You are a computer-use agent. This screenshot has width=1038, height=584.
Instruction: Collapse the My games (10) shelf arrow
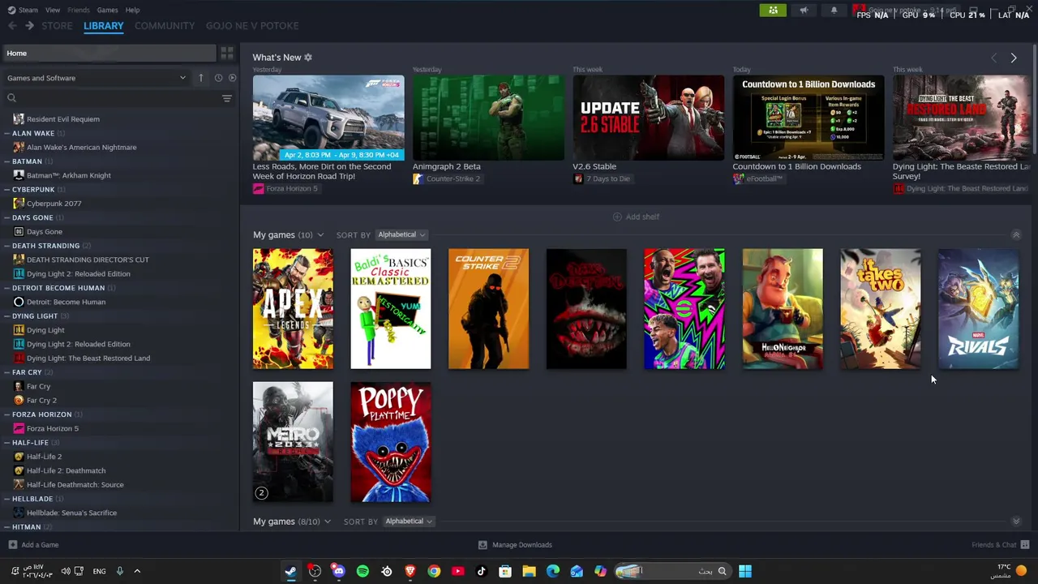point(1016,234)
